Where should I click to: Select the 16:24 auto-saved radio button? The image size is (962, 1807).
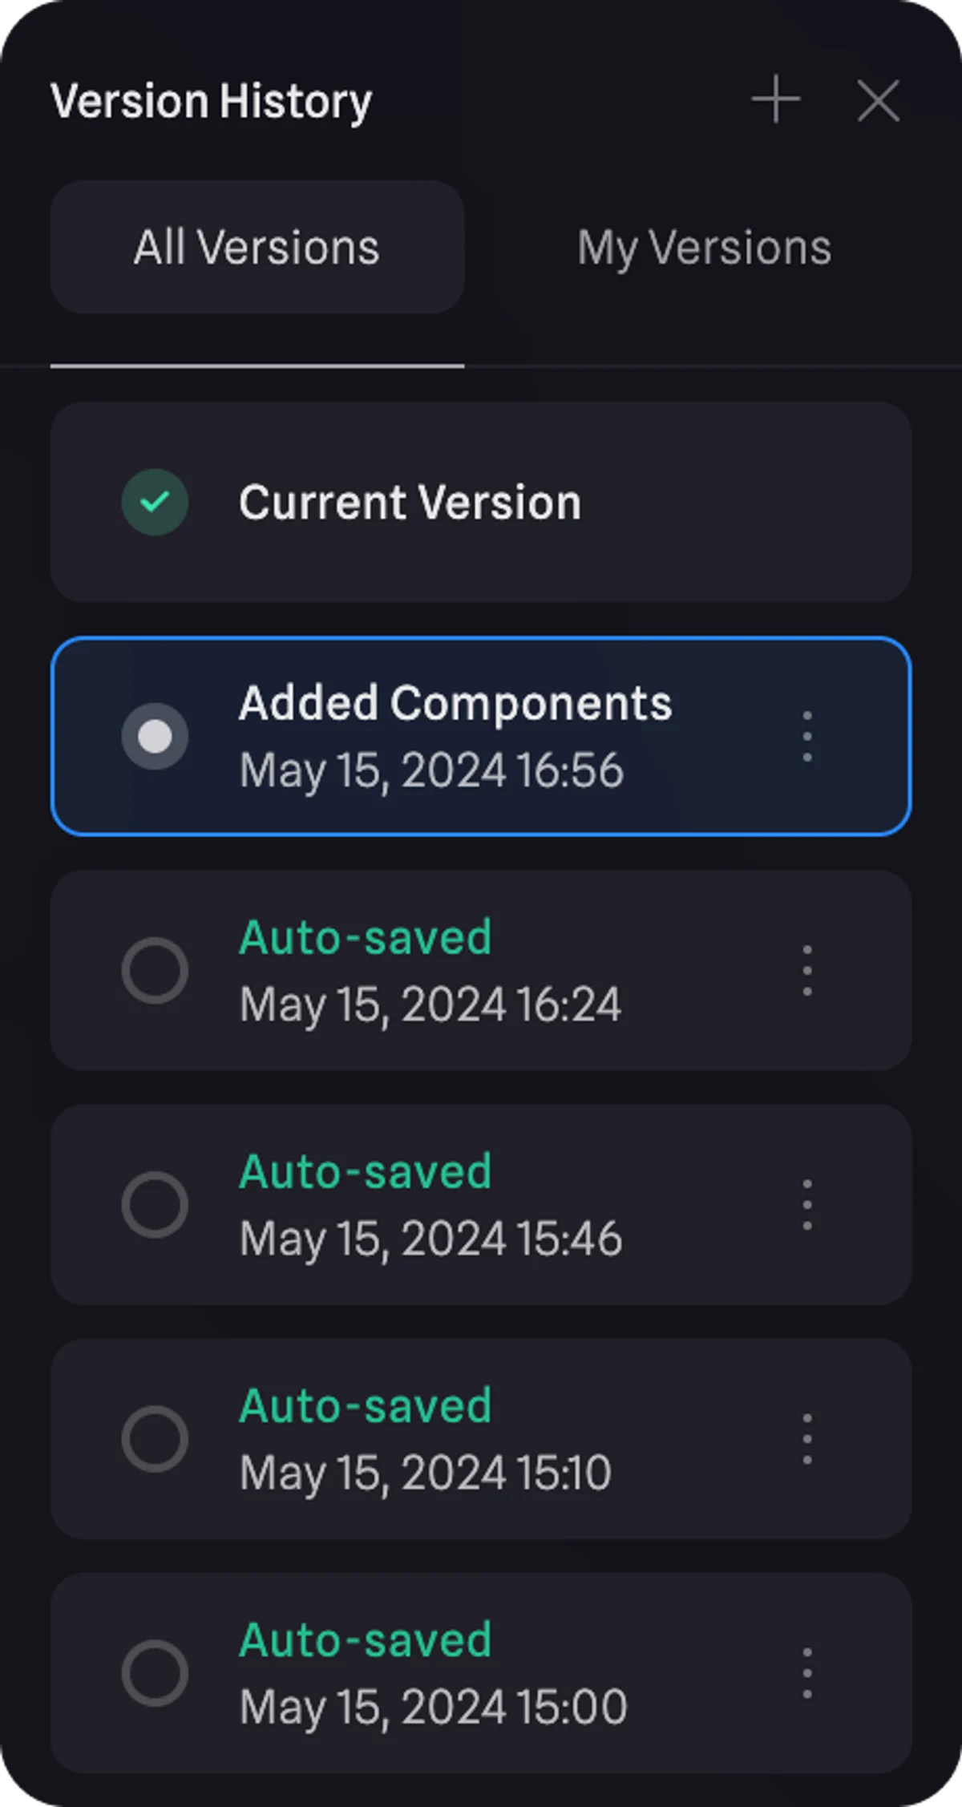click(155, 970)
